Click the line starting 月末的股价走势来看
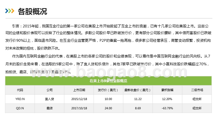 click(107, 64)
